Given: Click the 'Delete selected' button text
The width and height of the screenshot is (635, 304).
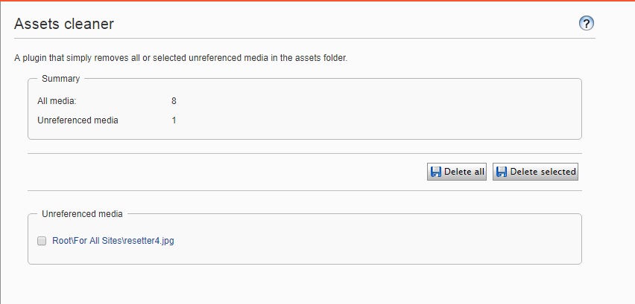Looking at the screenshot, I should 543,172.
